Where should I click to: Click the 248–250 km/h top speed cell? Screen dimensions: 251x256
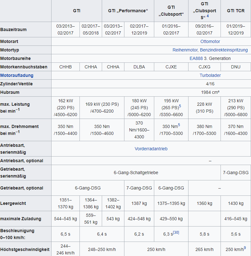(x=102, y=249)
